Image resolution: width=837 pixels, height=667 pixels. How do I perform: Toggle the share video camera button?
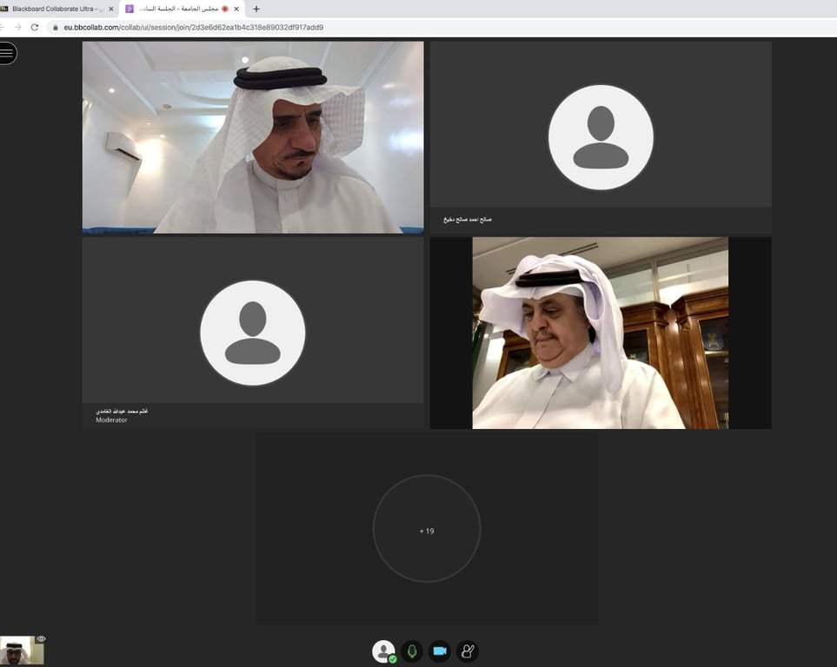(x=440, y=651)
